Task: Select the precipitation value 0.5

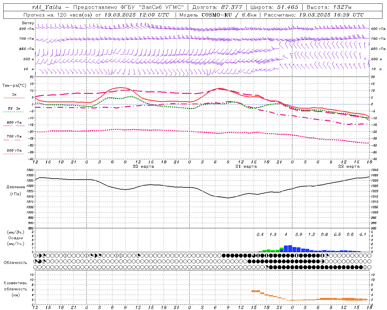Action: point(337,235)
